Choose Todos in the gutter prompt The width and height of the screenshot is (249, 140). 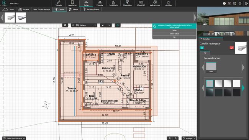(174, 30)
